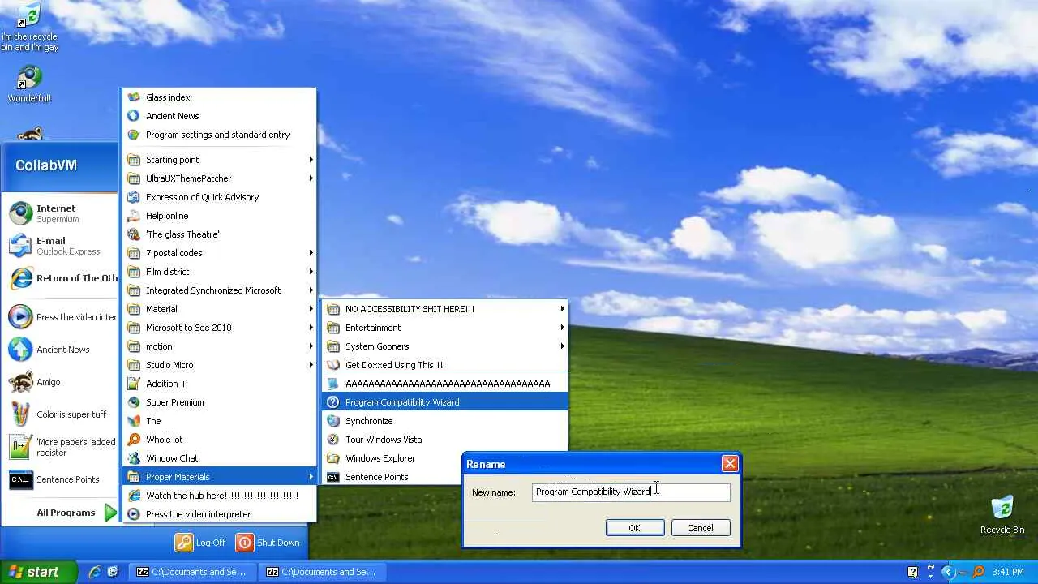Viewport: 1038px width, 584px height.
Task: Expand the Studio Micro submenu arrow
Action: pos(311,365)
